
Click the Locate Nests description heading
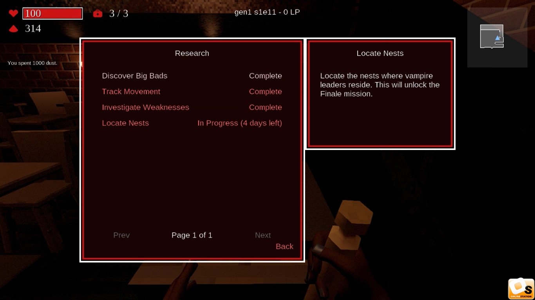380,53
